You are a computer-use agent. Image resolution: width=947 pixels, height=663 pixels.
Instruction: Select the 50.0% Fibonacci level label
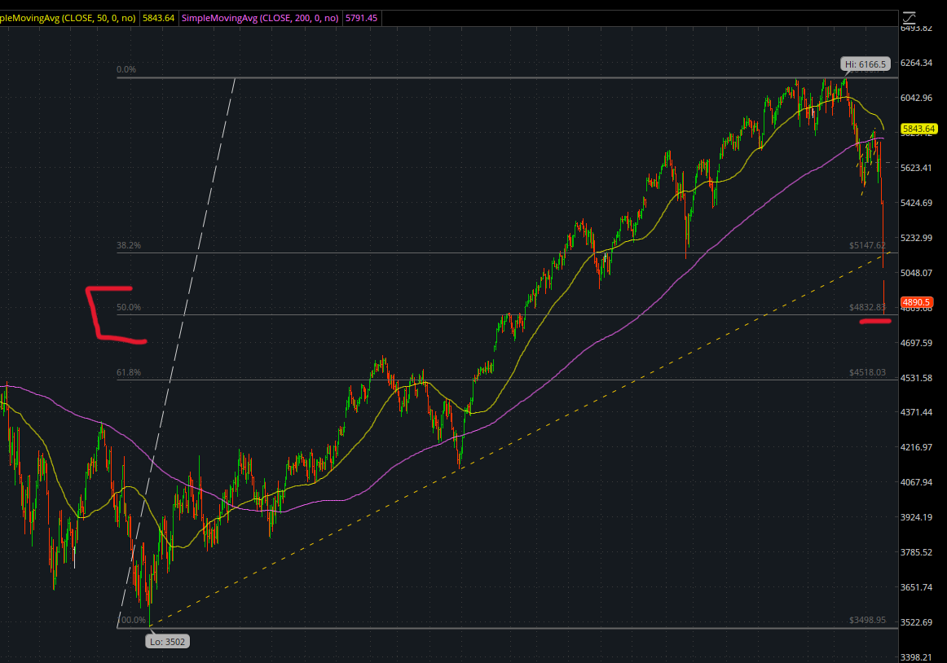tap(129, 307)
